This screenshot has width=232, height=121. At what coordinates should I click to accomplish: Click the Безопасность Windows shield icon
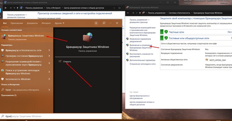point(3,79)
